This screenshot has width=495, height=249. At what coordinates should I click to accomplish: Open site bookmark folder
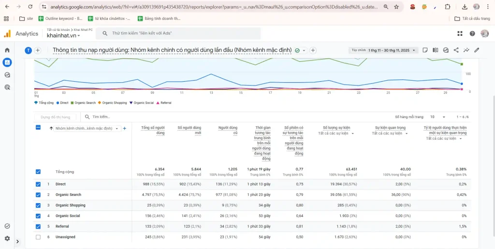[26, 19]
